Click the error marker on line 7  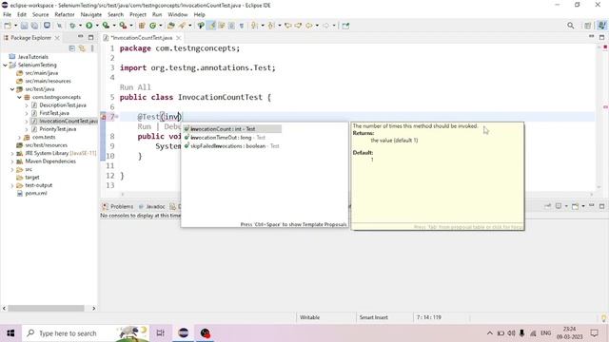click(x=104, y=116)
